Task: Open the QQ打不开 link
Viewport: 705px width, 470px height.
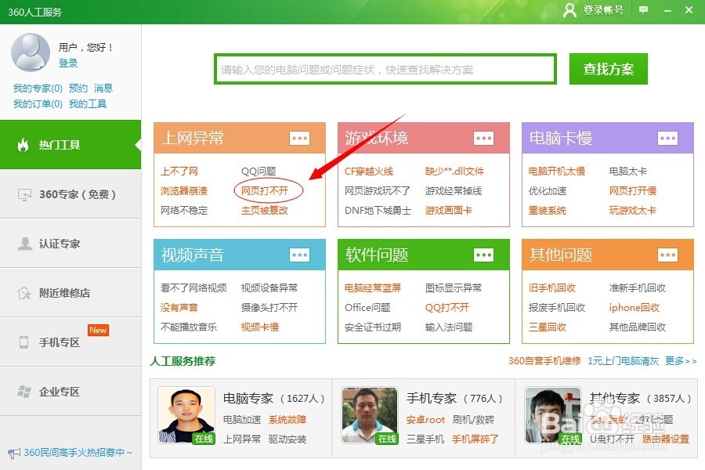Action: point(447,308)
